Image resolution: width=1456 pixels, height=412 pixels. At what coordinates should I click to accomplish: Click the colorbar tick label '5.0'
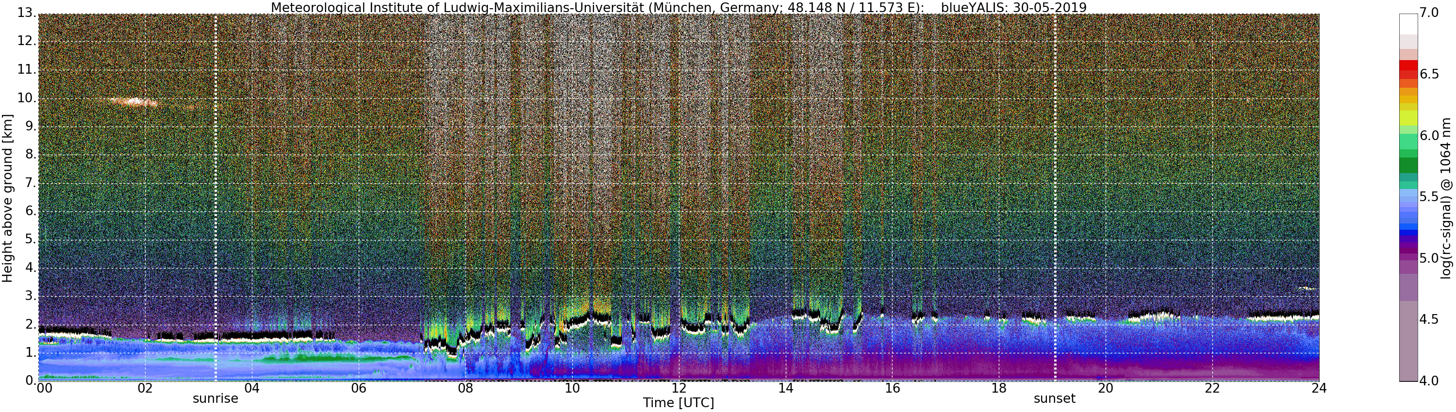pyautogui.click(x=1429, y=258)
